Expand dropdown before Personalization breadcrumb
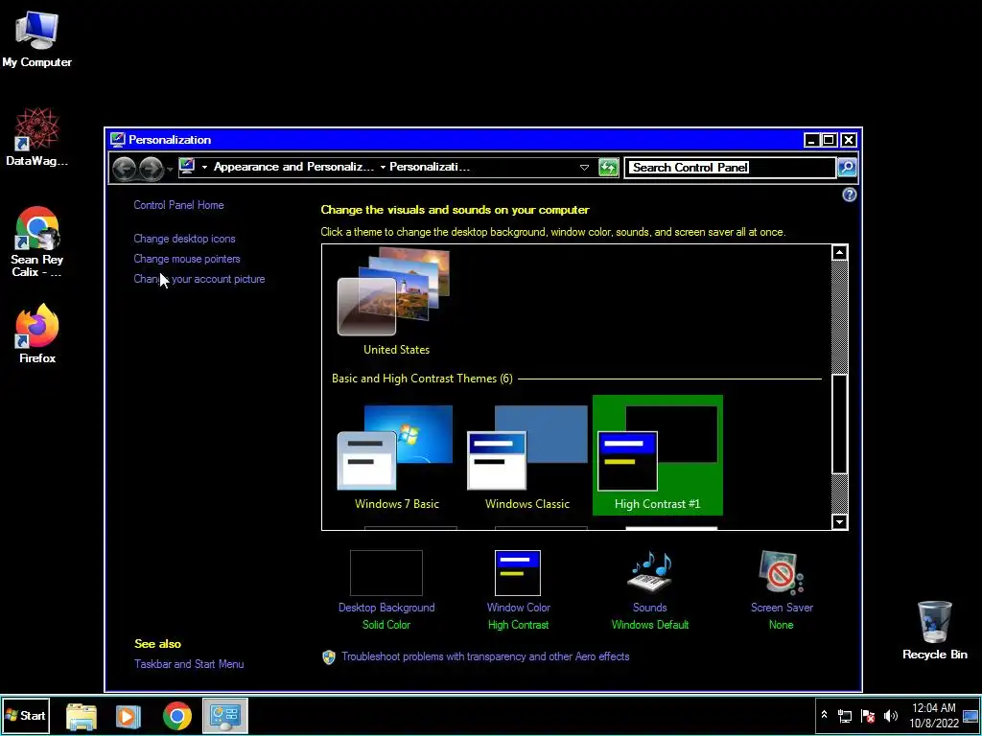 383,167
